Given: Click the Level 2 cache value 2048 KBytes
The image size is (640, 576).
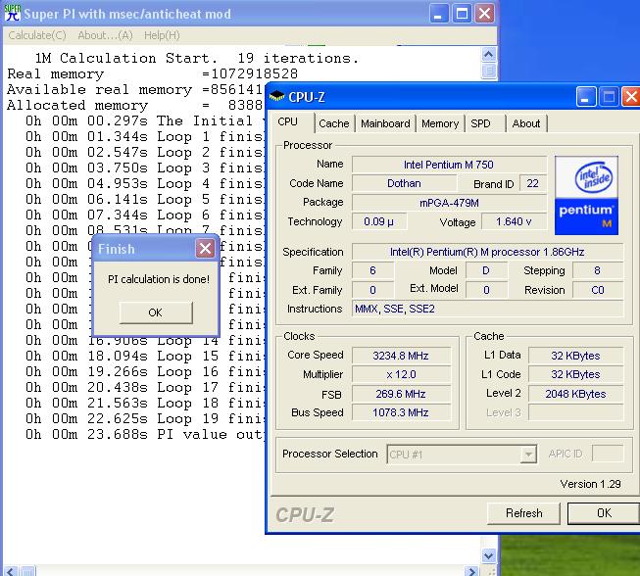Looking at the screenshot, I should pyautogui.click(x=575, y=394).
